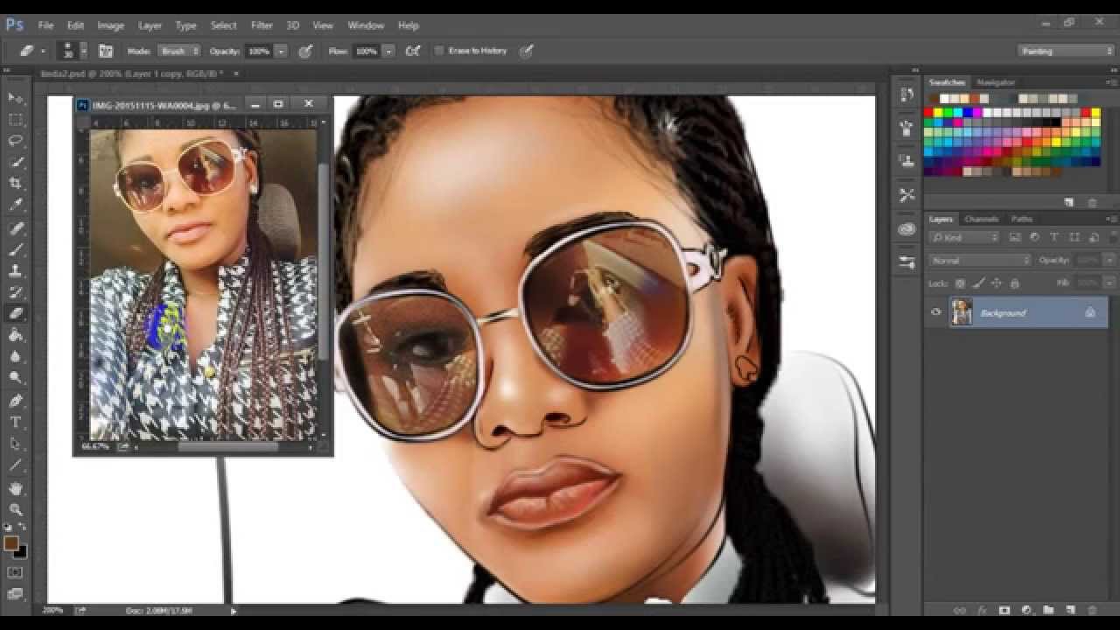Viewport: 1120px width, 630px height.
Task: Select the Zoom tool
Action: (16, 509)
